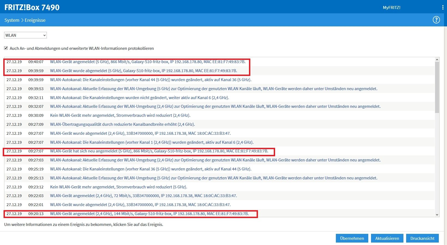Open the 09:32:11 Kanaleinstellungen nicht geändert event
This screenshot has width=447, height=245.
pos(139,98)
